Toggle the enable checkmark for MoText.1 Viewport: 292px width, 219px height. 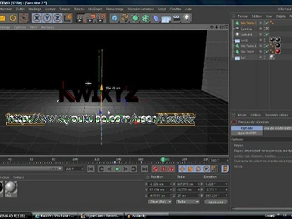[x=267, y=46]
